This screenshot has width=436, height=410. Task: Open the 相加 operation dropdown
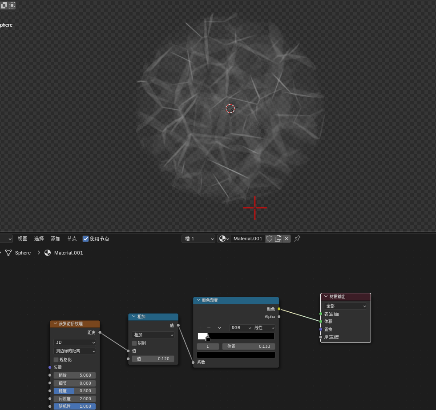pos(153,335)
